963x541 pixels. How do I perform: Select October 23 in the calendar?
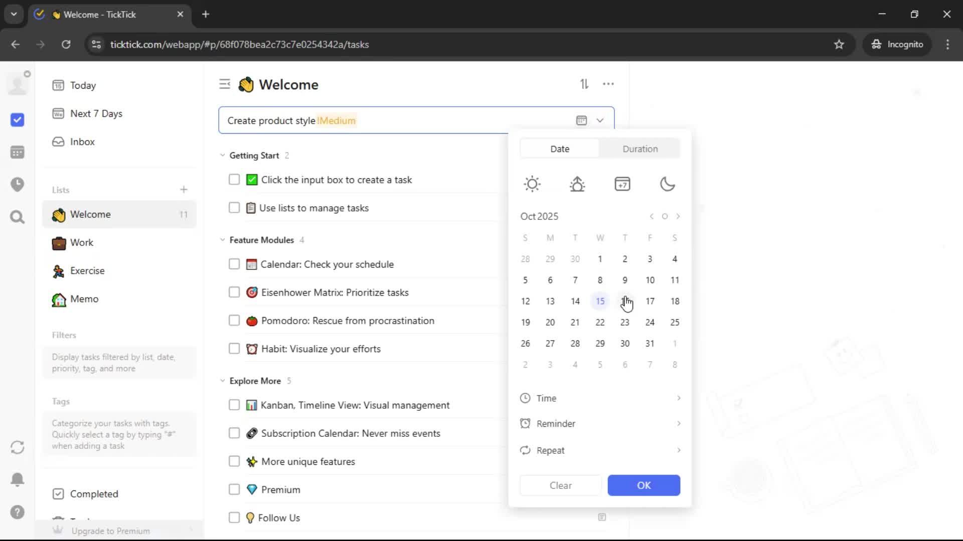point(625,323)
